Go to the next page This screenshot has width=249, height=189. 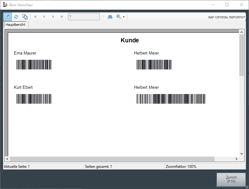point(53,17)
